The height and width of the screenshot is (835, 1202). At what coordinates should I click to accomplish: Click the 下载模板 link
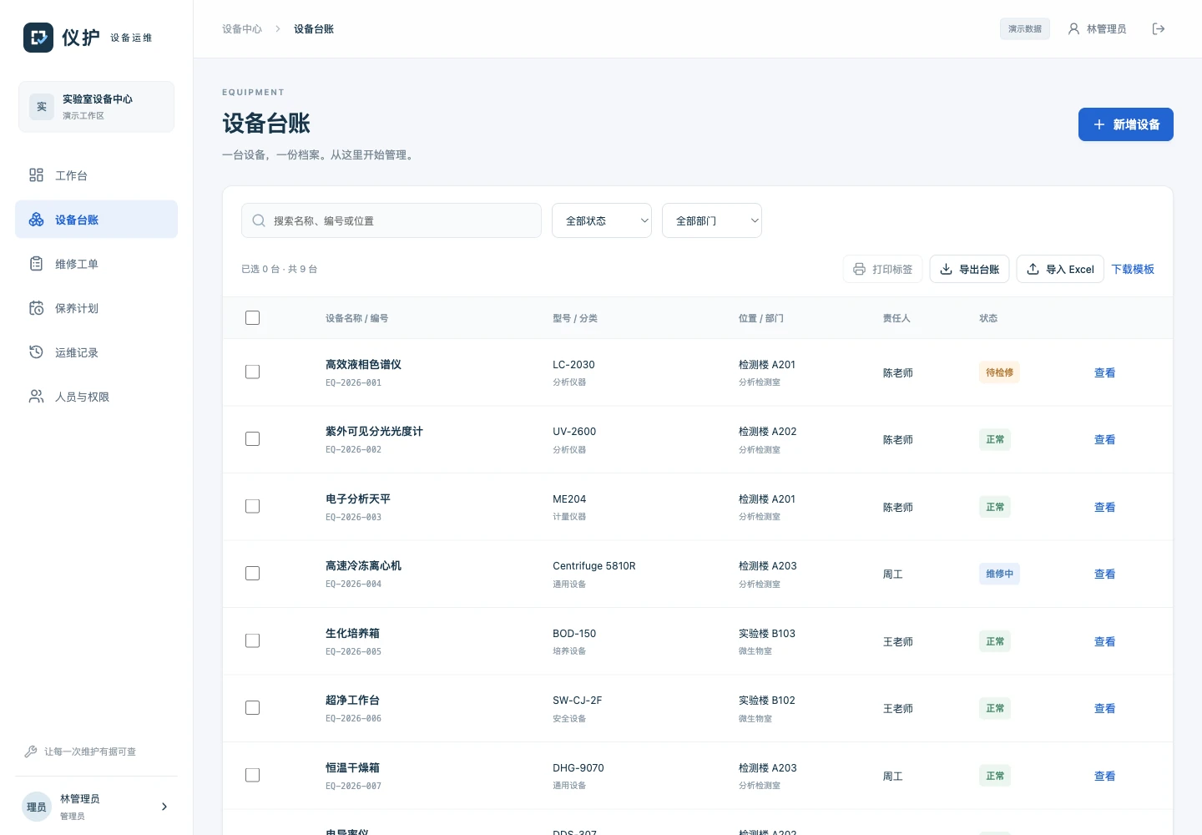[x=1133, y=269]
